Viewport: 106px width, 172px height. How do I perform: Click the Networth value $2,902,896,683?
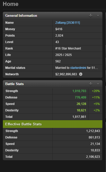[x=66, y=74]
